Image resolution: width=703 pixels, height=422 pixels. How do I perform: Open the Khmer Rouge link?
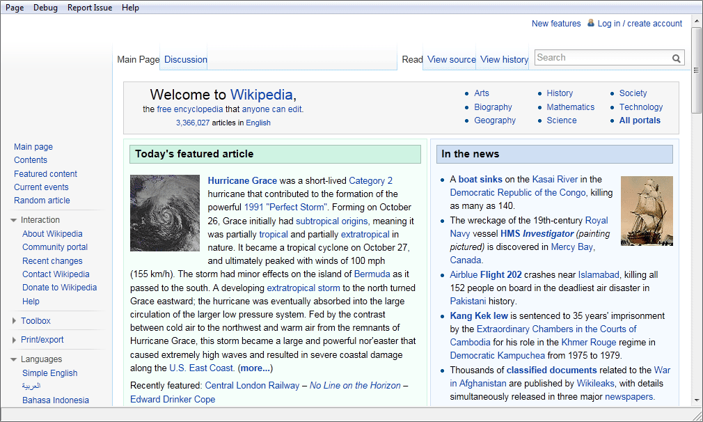tap(589, 343)
